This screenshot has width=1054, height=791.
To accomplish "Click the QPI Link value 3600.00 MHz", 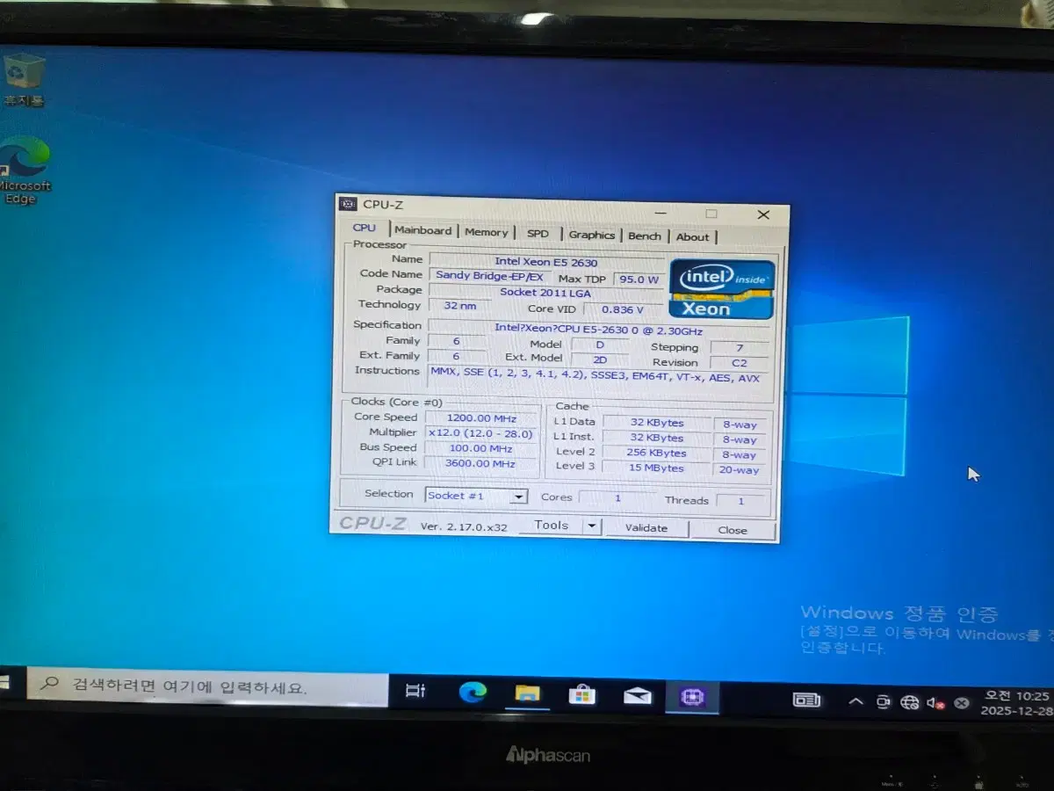I will (x=480, y=463).
